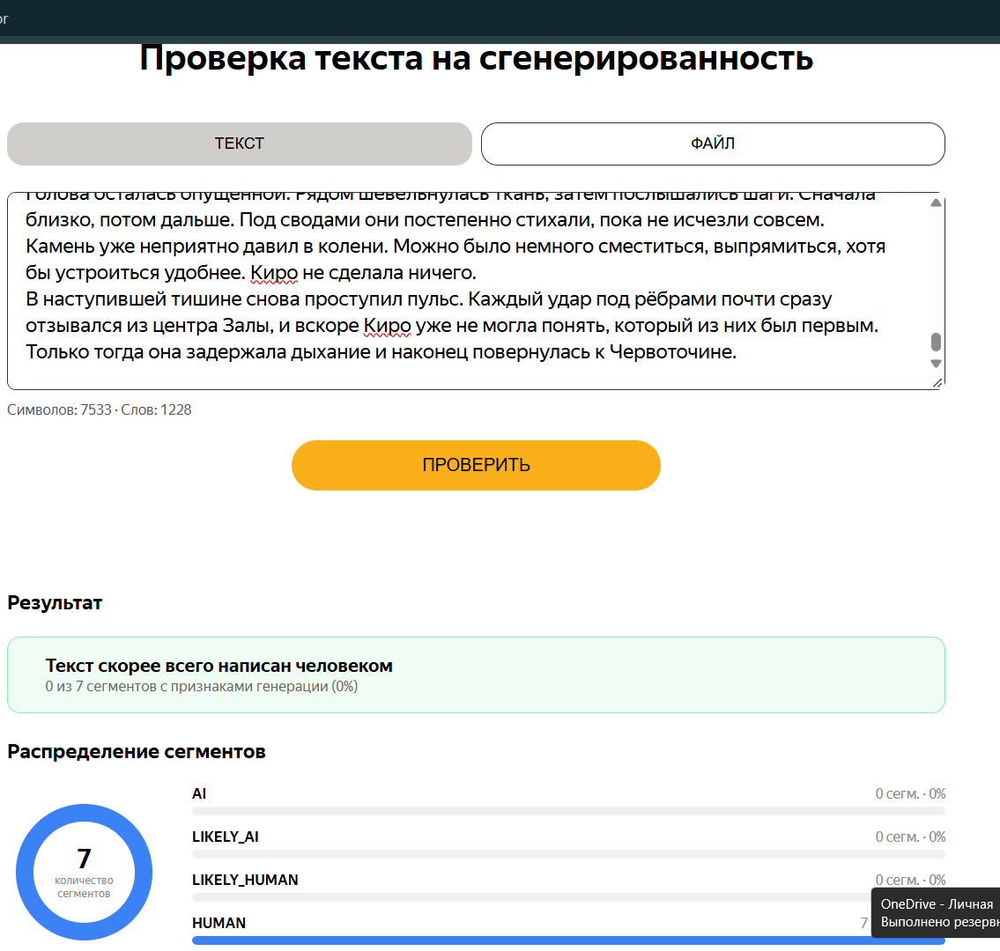
Task: Click the textarea scroll up arrow
Action: 936,203
